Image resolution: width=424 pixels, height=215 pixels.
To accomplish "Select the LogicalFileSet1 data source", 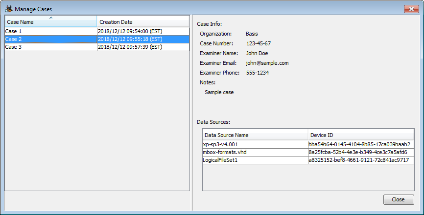I will click(255, 160).
